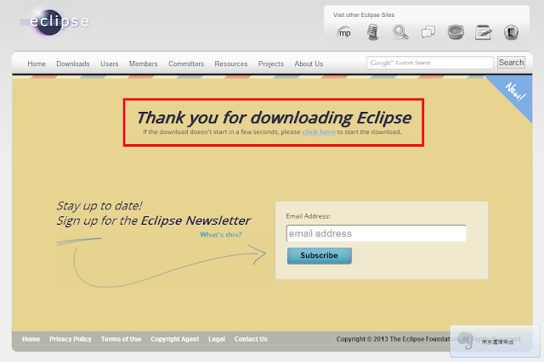
Task: Click the 'Eclipse Newsletter' text
Action: (x=195, y=220)
